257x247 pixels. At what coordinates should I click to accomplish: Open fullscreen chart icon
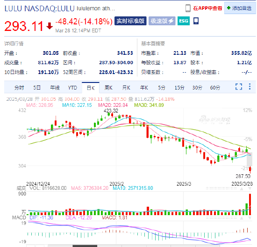(x=239, y=87)
